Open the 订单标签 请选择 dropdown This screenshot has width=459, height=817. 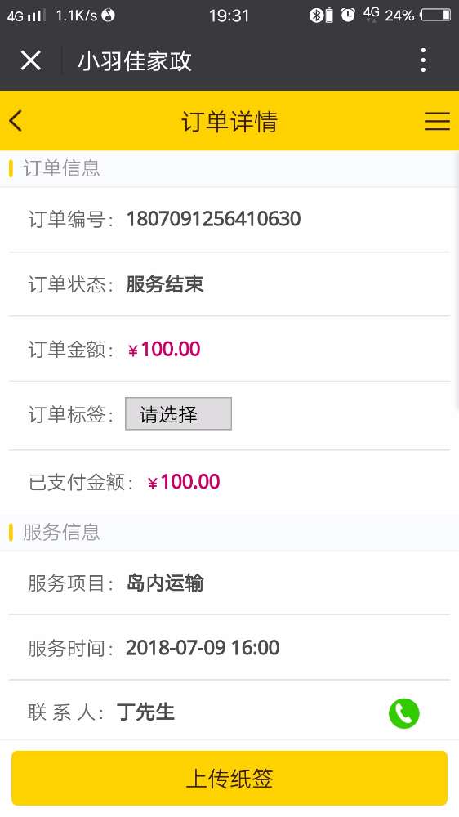click(x=178, y=413)
